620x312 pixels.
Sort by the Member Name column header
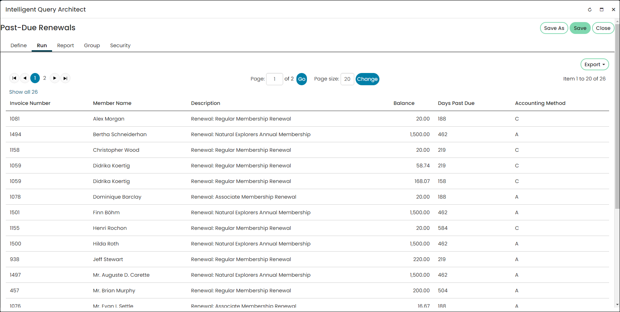click(x=112, y=103)
